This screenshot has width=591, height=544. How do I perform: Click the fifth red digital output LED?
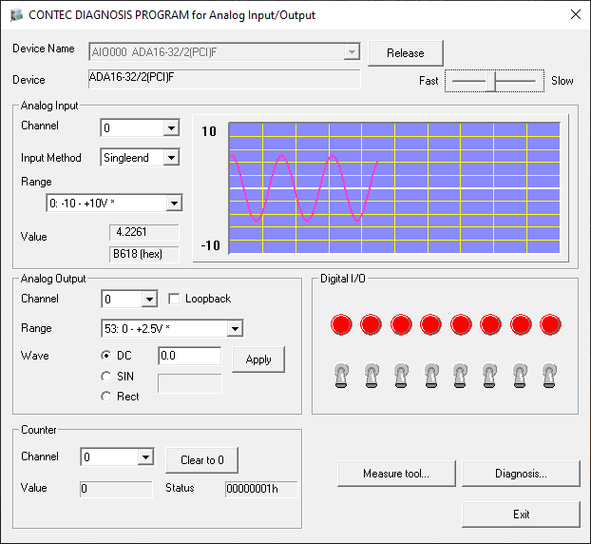tap(461, 324)
